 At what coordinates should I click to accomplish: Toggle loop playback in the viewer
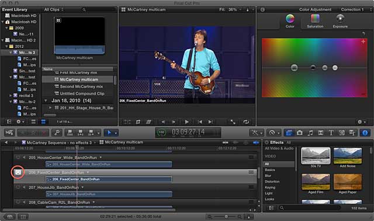(246, 122)
